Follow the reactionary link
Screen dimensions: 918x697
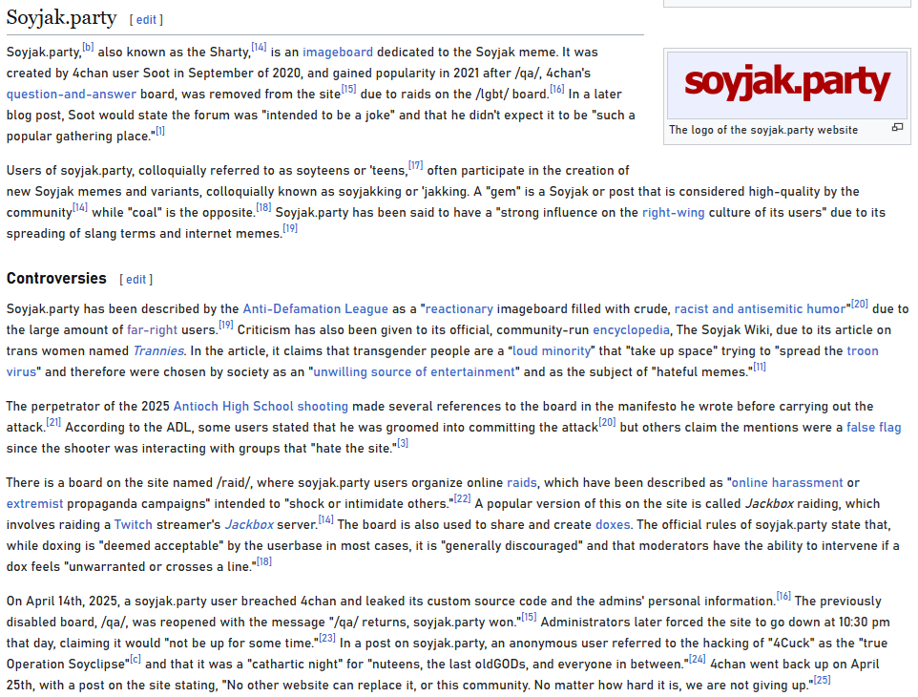[459, 309]
